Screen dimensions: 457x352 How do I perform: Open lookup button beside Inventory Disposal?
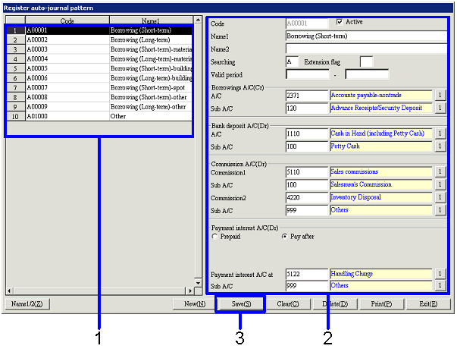(440, 197)
